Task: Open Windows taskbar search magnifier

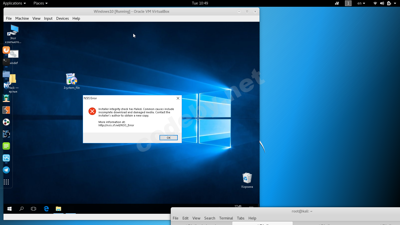Action: [x=21, y=209]
